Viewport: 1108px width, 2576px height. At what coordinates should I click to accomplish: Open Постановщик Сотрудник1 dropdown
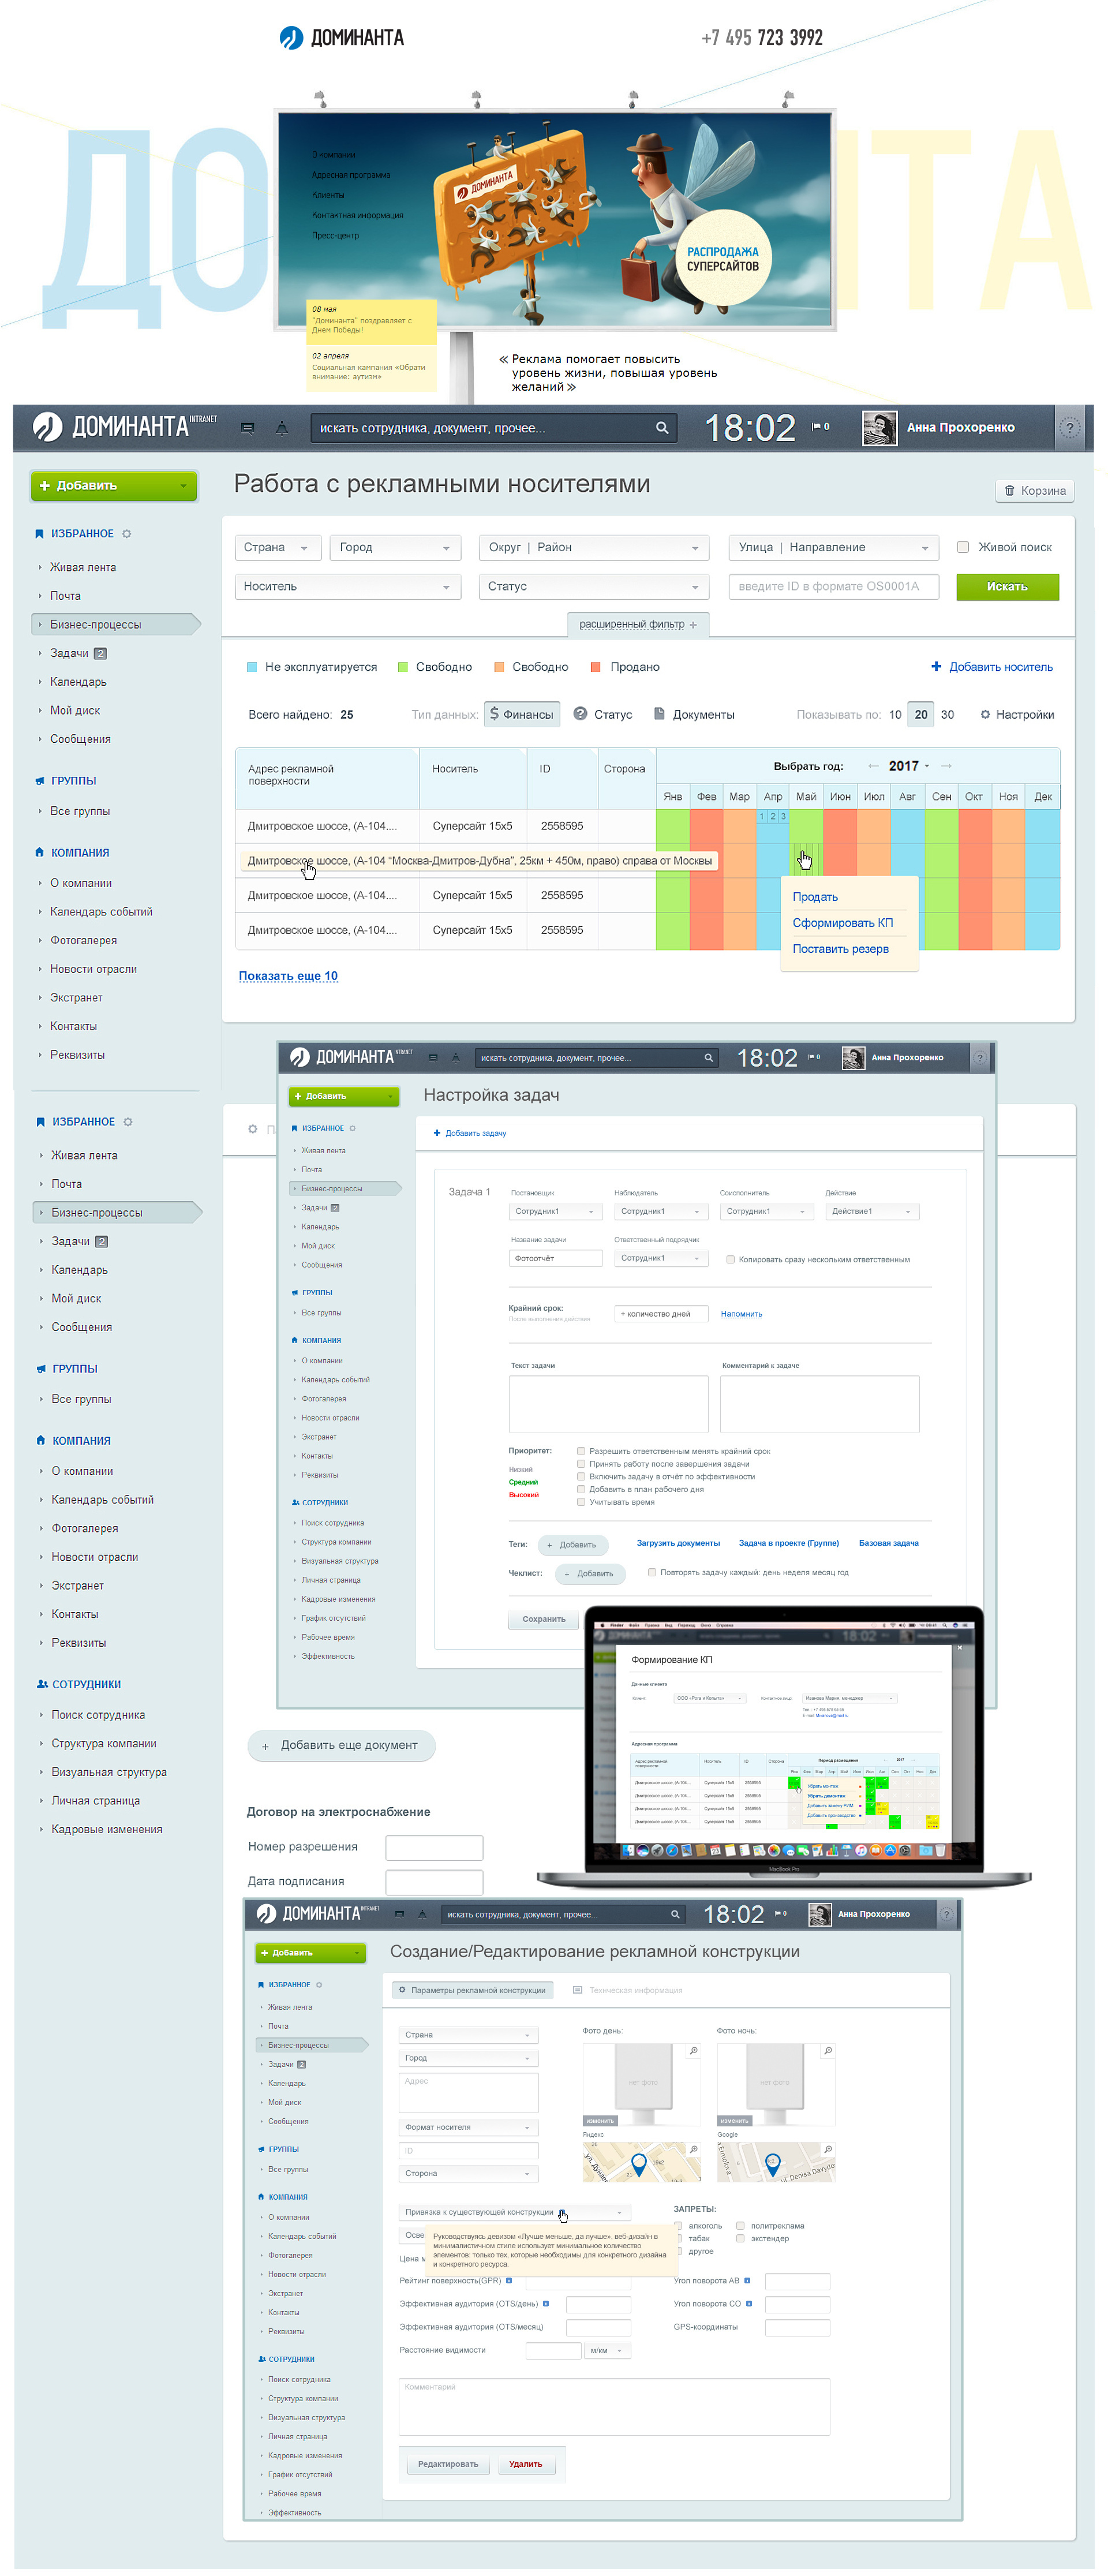point(555,1212)
